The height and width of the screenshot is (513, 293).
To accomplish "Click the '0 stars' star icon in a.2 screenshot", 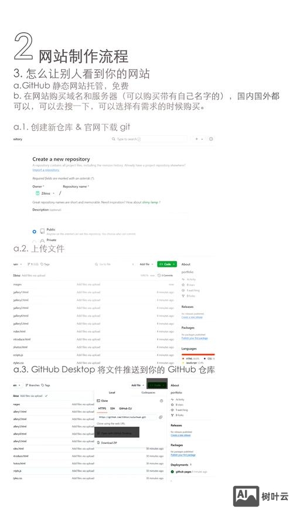I will click(183, 285).
